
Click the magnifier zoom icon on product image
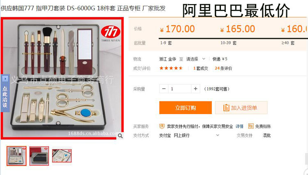coord(120,136)
